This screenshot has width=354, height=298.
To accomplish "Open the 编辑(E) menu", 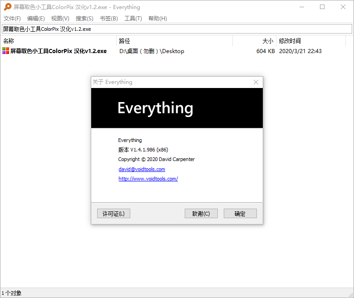I will click(36, 18).
